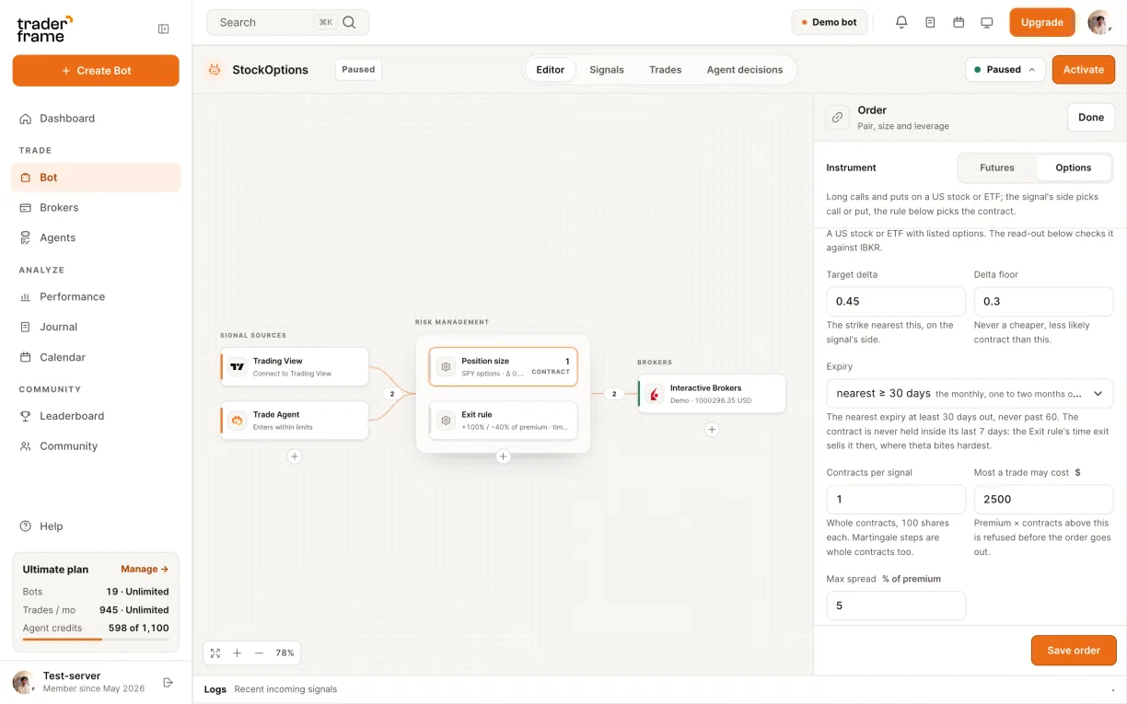Image resolution: width=1127 pixels, height=704 pixels.
Task: Select the Exit rule node
Action: click(503, 420)
